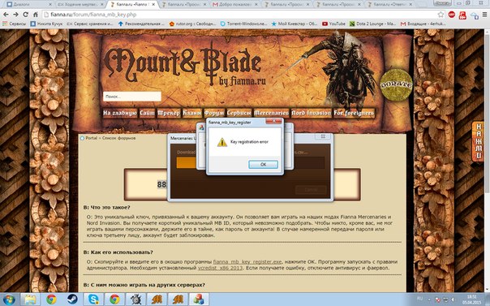The height and width of the screenshot is (306, 490).
Task: Focus the site search field Поиск
Action: pos(132,97)
